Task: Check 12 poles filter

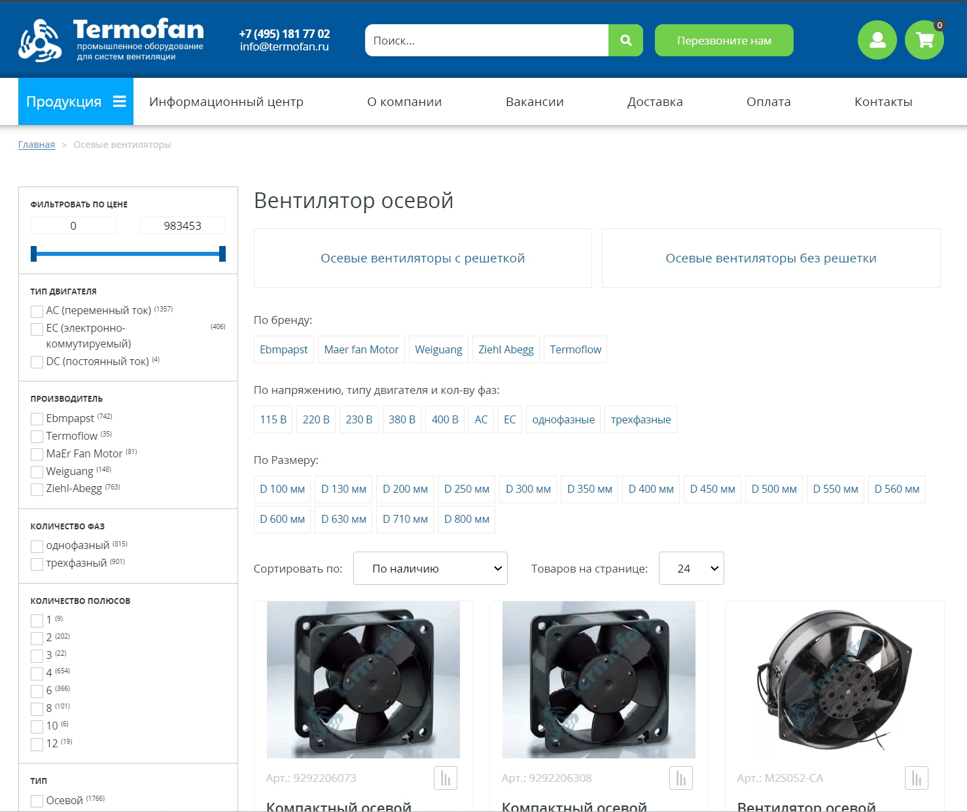Action: click(37, 744)
